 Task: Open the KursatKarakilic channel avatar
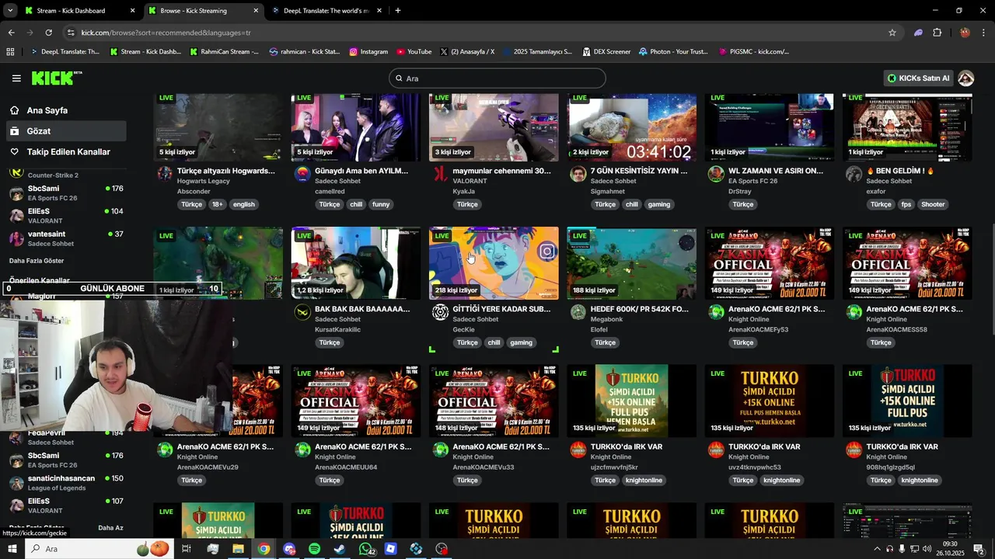click(x=302, y=312)
